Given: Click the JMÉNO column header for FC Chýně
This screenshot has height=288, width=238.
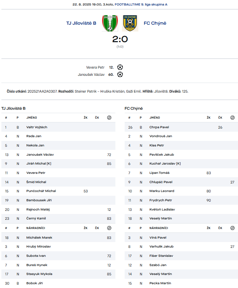Looking at the screenshot, I should pyautogui.click(x=154, y=118).
